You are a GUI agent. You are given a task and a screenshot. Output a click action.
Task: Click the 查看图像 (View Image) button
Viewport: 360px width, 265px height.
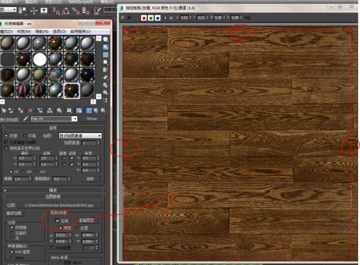[87, 221]
